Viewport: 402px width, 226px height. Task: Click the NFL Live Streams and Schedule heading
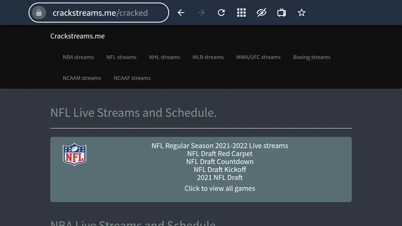(133, 113)
